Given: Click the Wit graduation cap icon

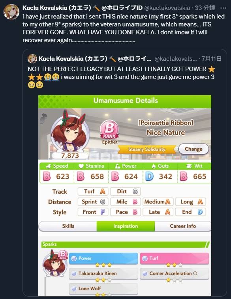Looking at the screenshot, I should [x=189, y=166].
